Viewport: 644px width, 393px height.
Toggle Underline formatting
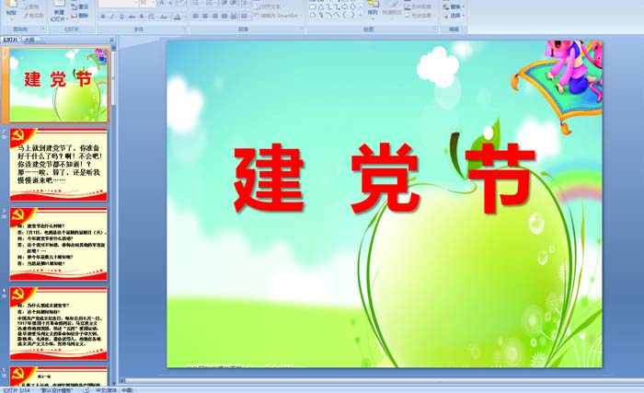(x=121, y=17)
